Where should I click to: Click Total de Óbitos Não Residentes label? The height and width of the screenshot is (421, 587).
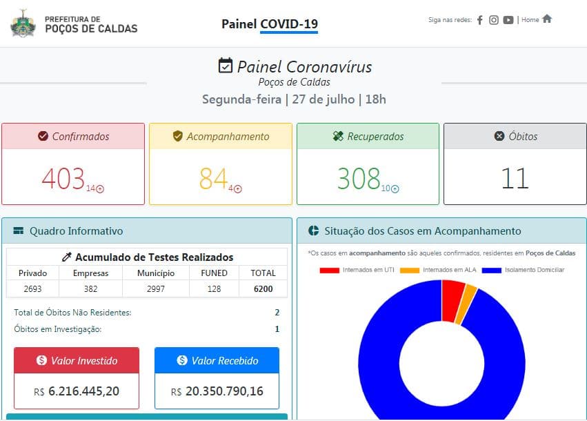(x=72, y=313)
